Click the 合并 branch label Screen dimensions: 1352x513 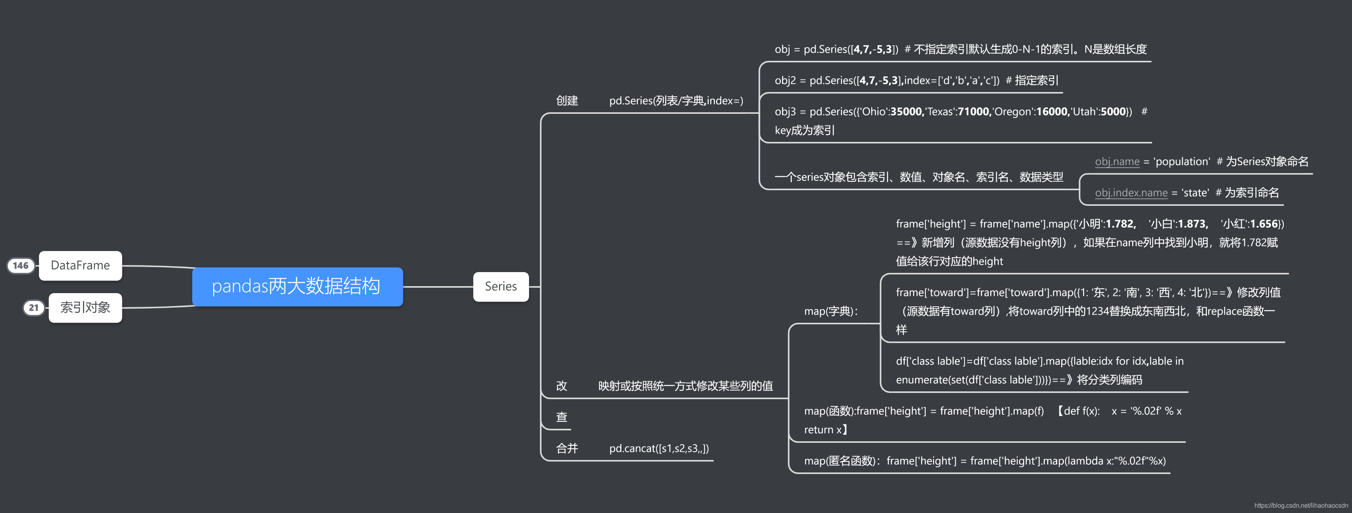coord(567,448)
